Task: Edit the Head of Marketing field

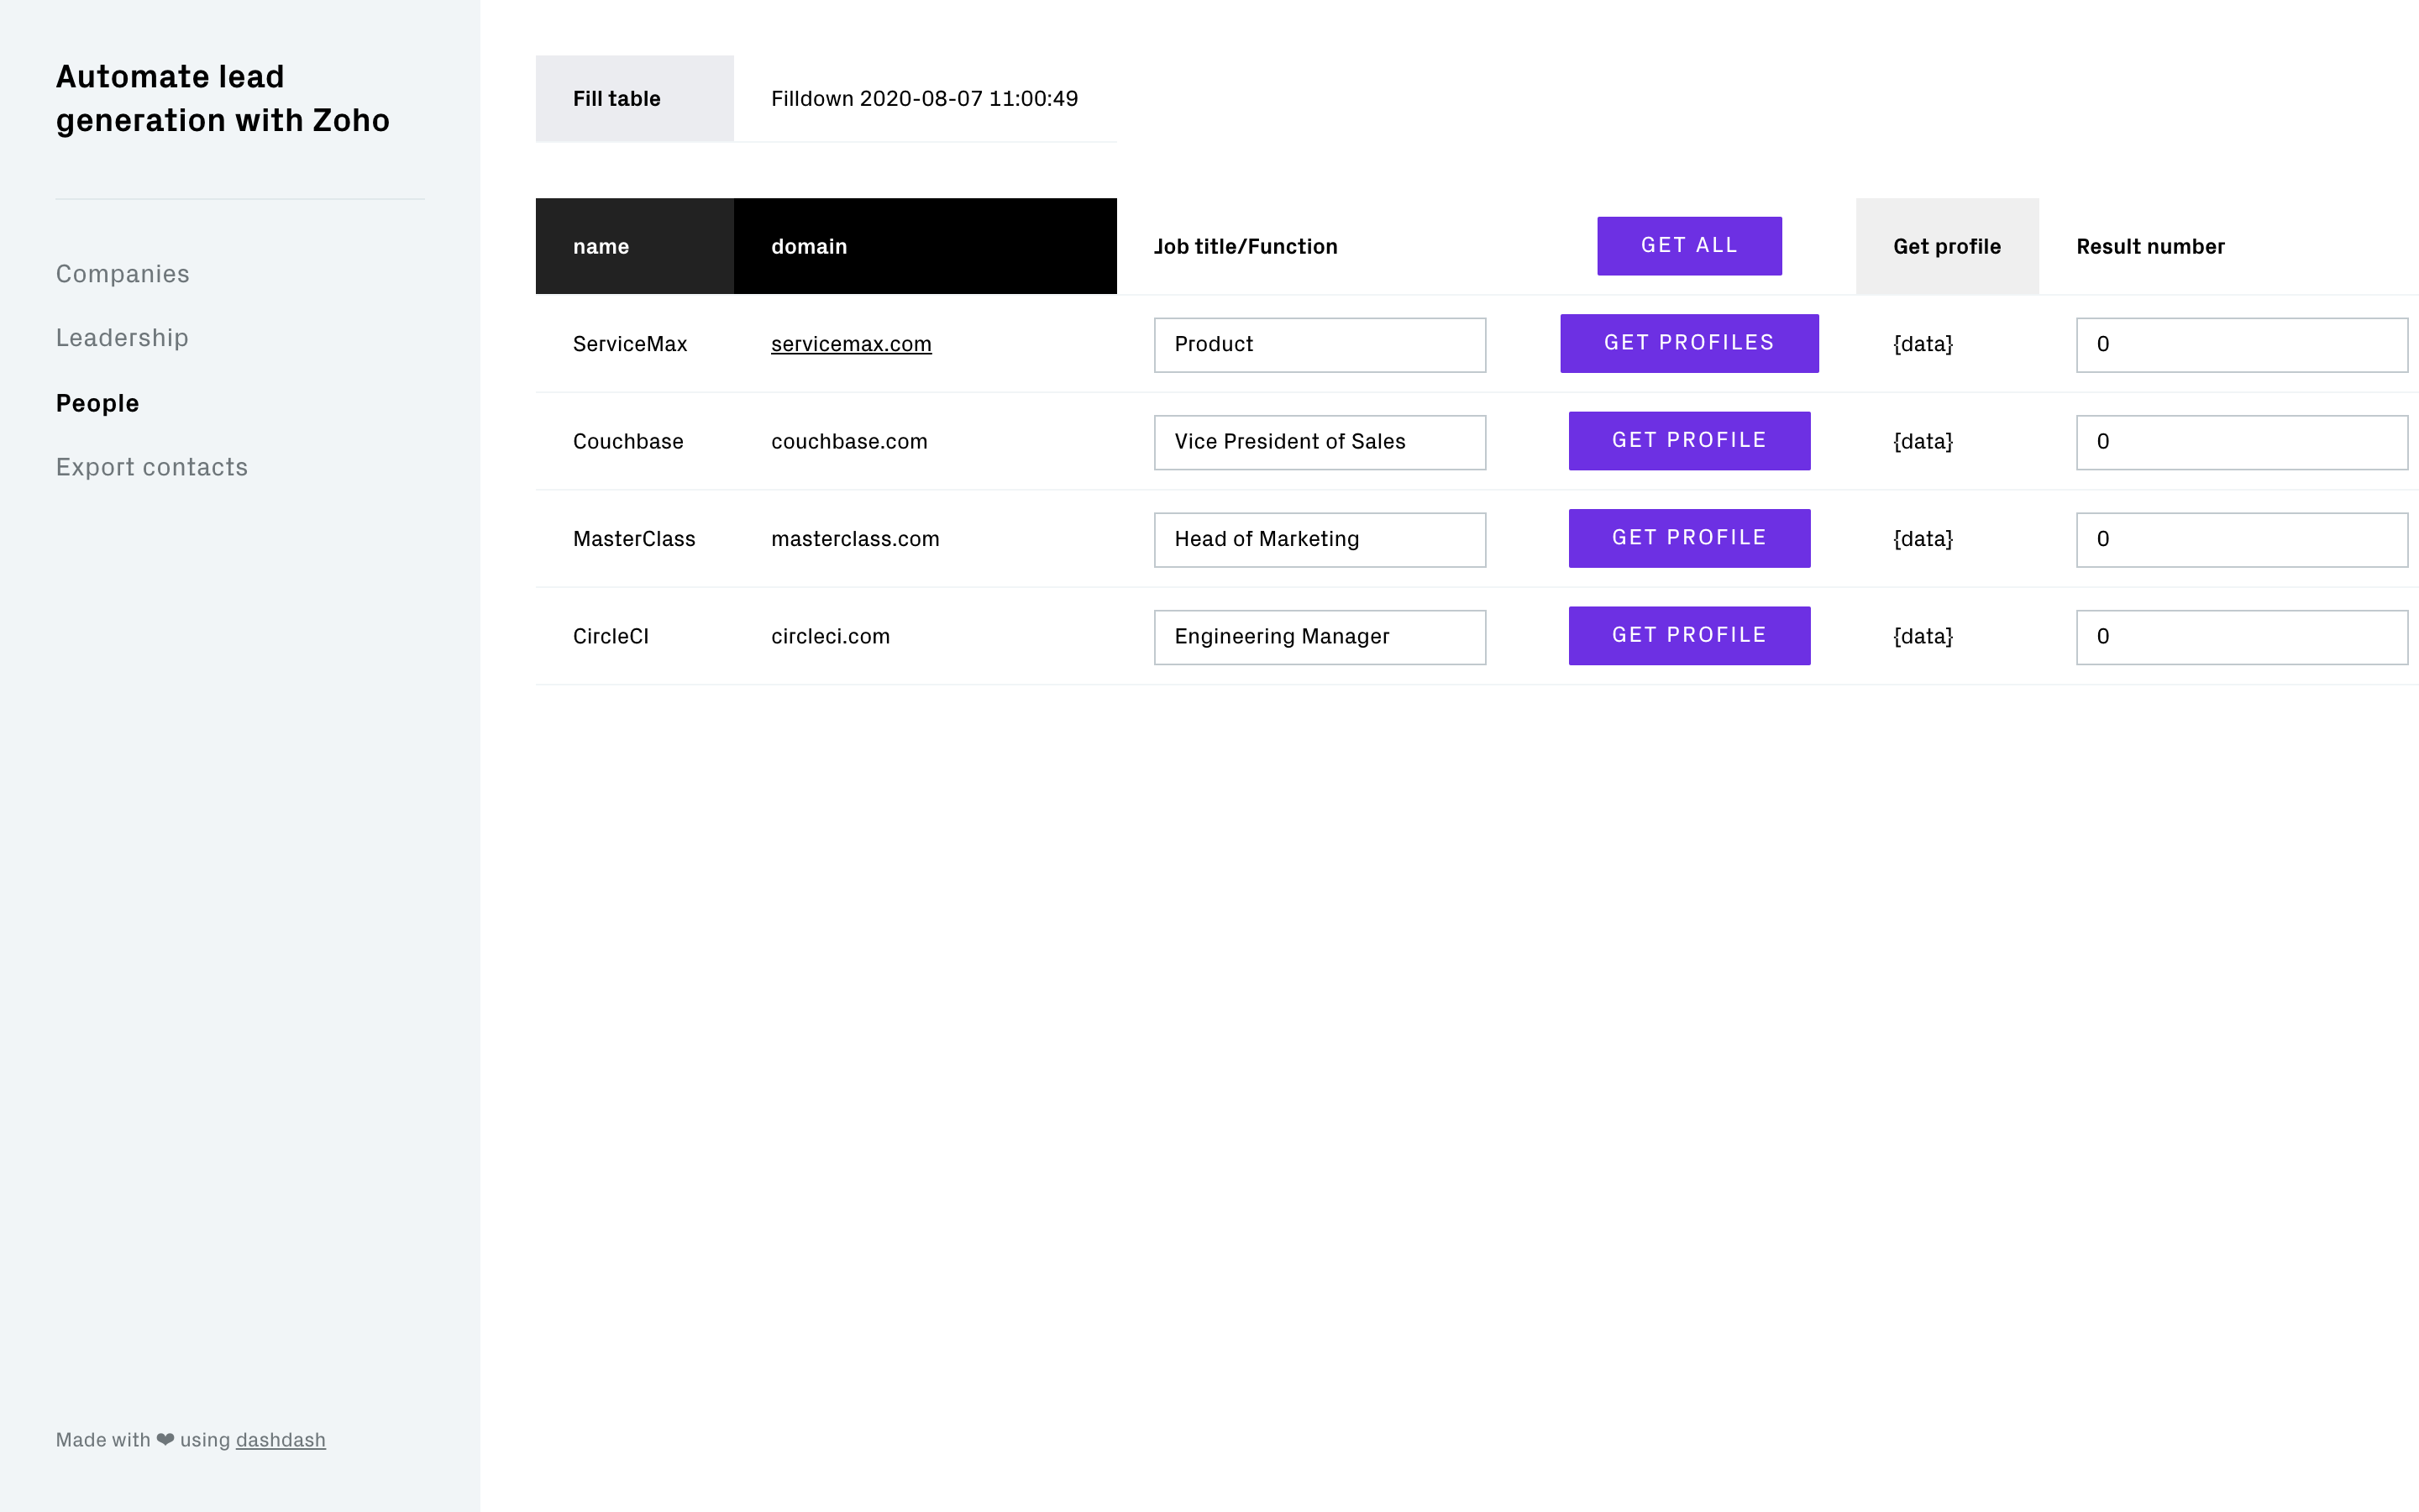Action: pyautogui.click(x=1320, y=540)
